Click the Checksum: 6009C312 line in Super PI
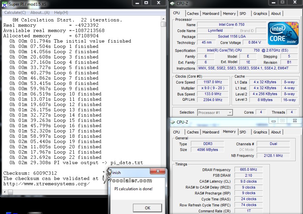The image size is (303, 214). click(30, 173)
